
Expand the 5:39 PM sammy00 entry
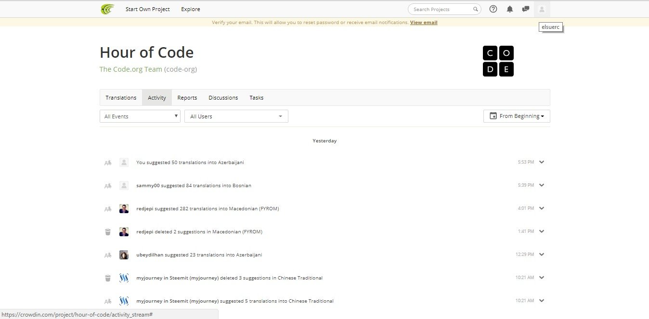pyautogui.click(x=542, y=185)
